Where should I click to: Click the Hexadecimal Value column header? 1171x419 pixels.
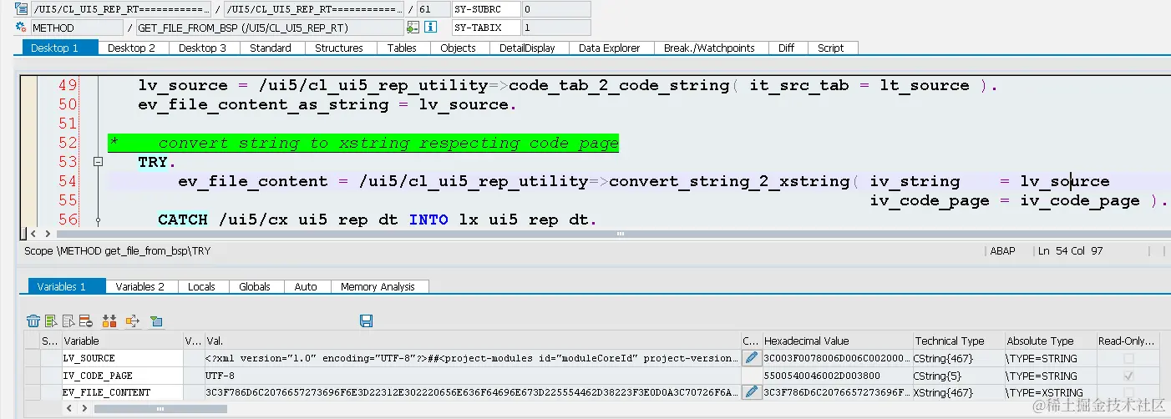(x=836, y=341)
